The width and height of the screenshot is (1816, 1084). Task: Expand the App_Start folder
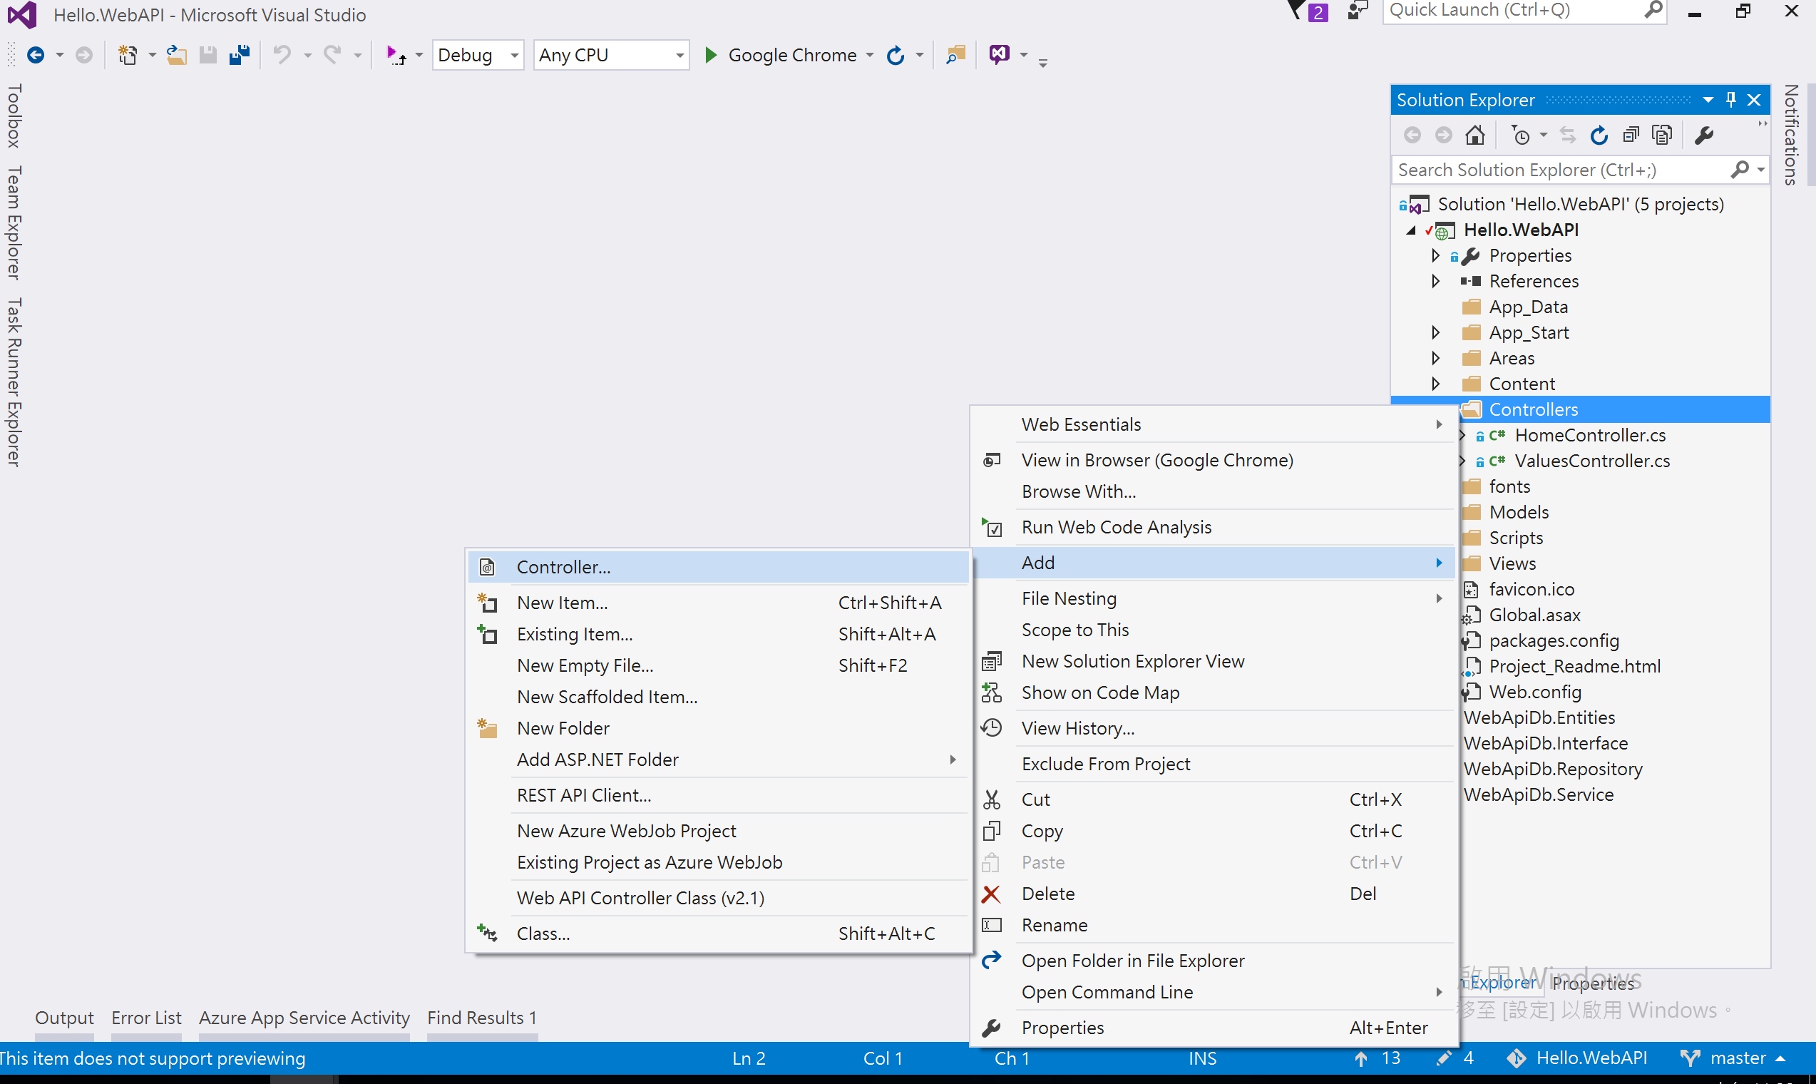point(1435,332)
